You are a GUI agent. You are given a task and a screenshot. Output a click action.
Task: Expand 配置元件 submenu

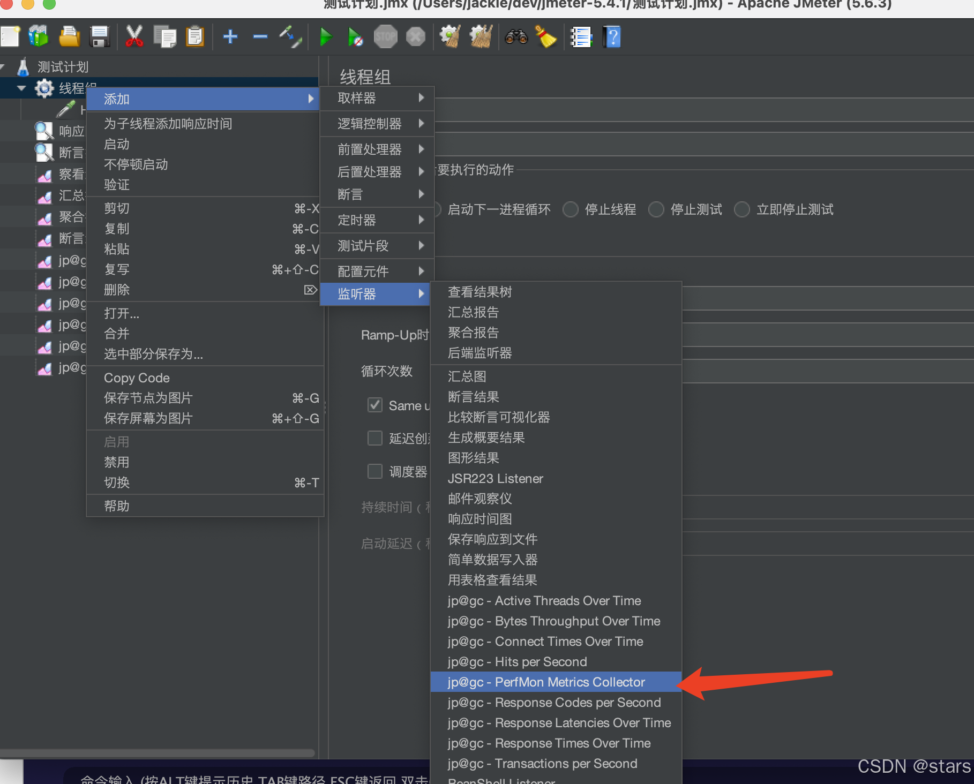click(377, 271)
